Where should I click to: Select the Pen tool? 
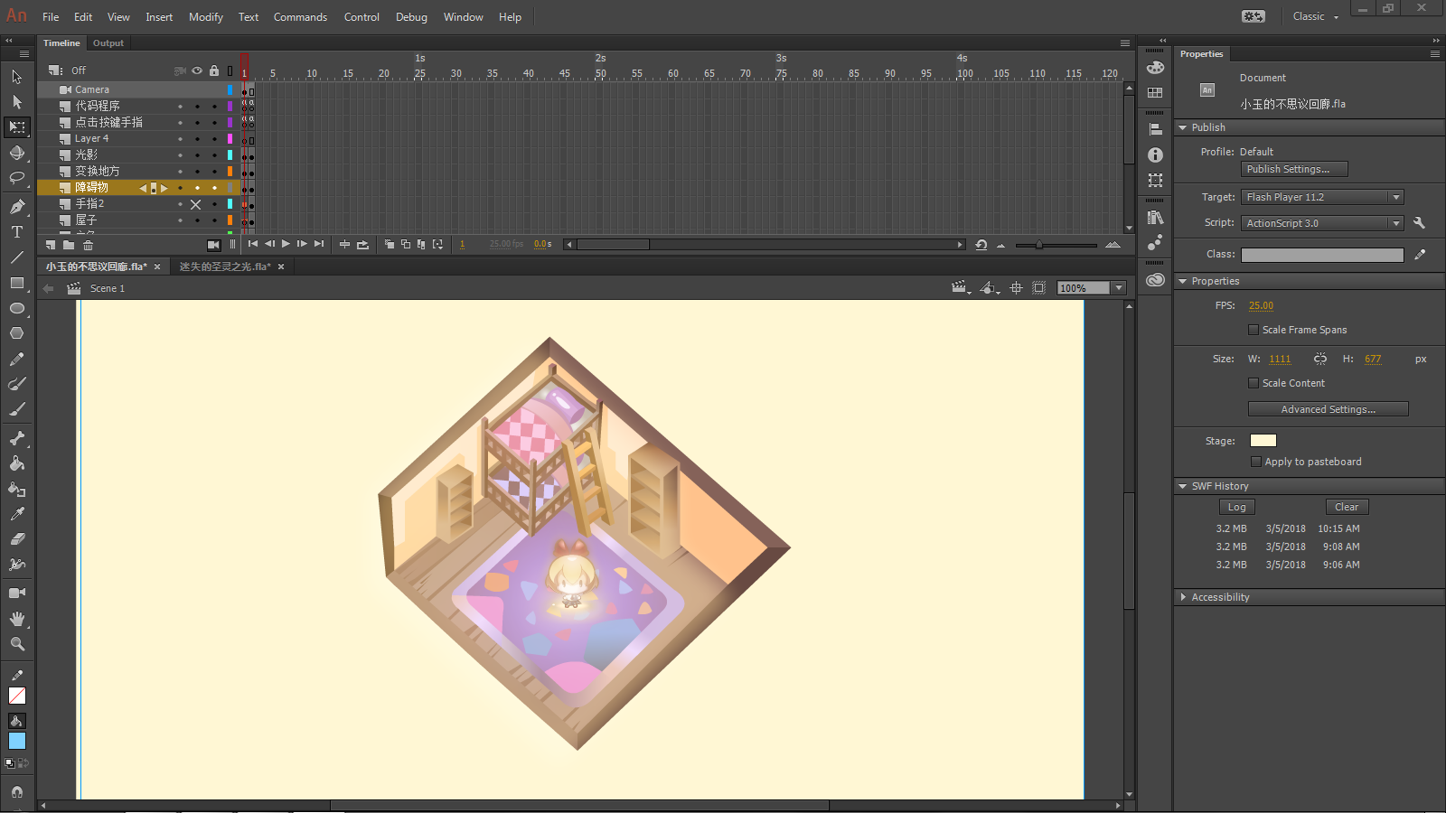tap(17, 207)
